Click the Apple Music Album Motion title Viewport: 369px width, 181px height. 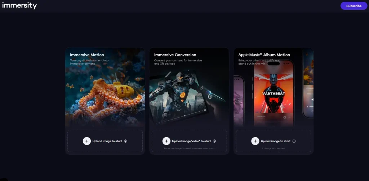pyautogui.click(x=264, y=55)
